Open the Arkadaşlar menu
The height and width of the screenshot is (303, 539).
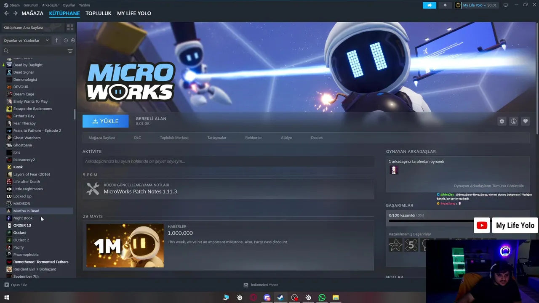[51, 5]
